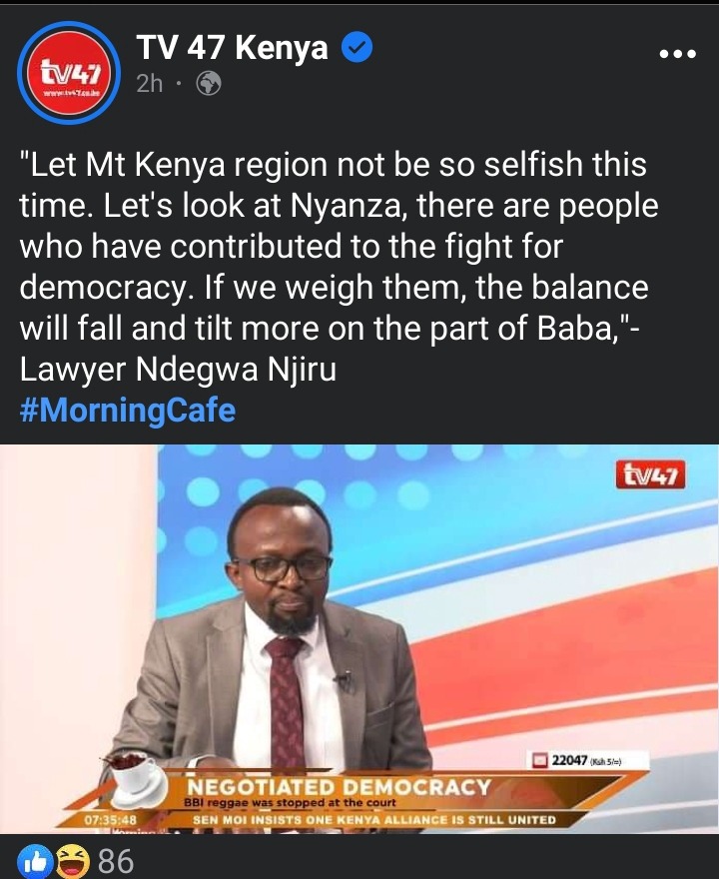This screenshot has width=719, height=879.
Task: Open the post's TV broadcast image
Action: tap(359, 639)
